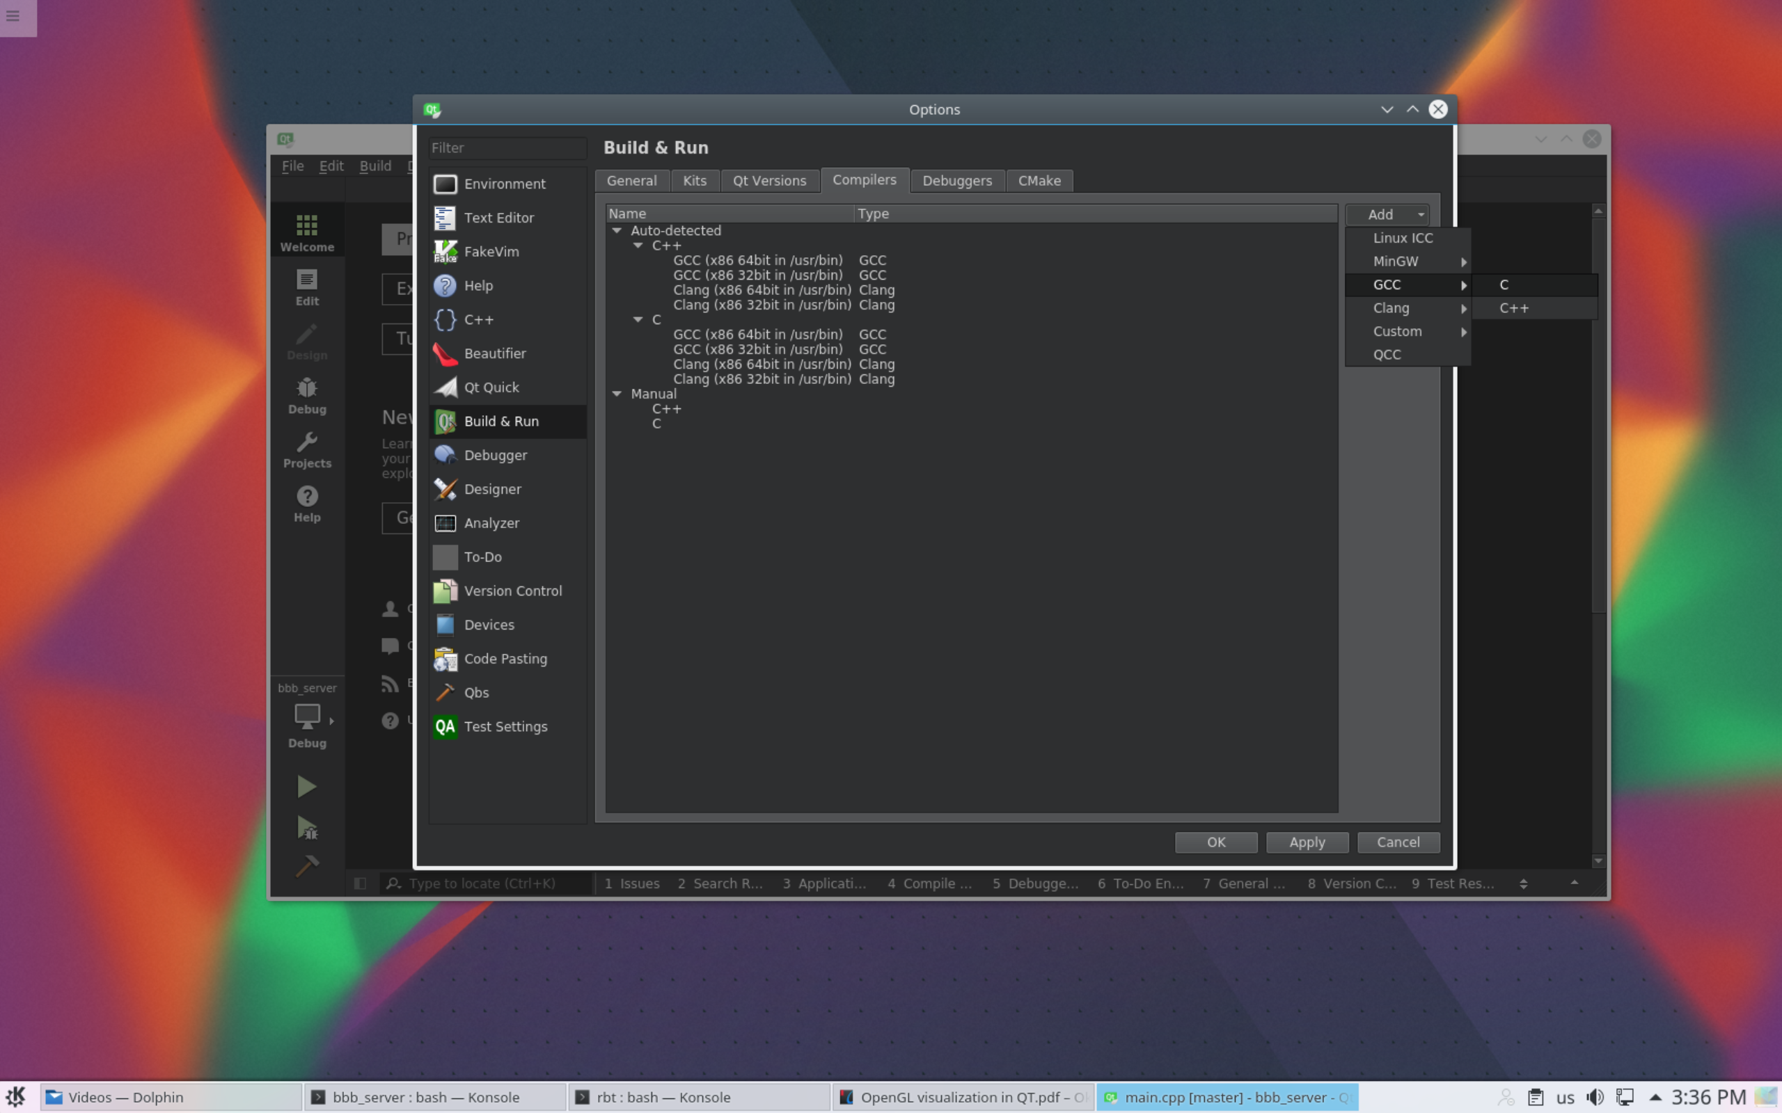
Task: Open the Version Control options category
Action: point(507,591)
